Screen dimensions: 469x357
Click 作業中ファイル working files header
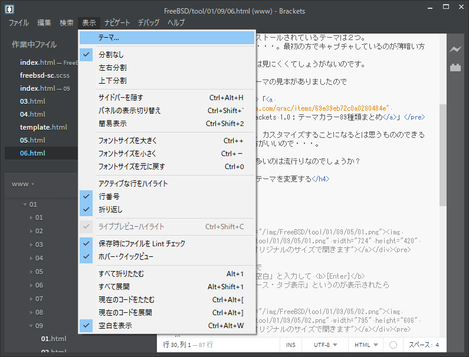[34, 45]
